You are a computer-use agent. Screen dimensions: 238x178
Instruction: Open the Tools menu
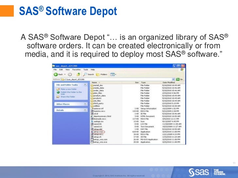[x=86, y=70]
